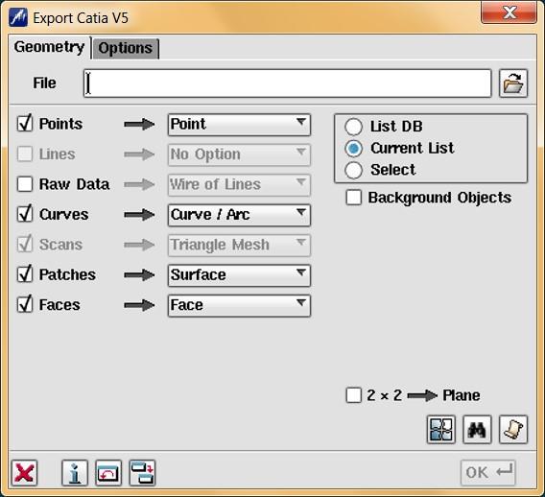Click the reset dialog icon

click(108, 473)
